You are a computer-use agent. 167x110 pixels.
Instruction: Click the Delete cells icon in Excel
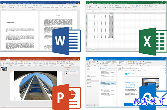coord(145,6)
